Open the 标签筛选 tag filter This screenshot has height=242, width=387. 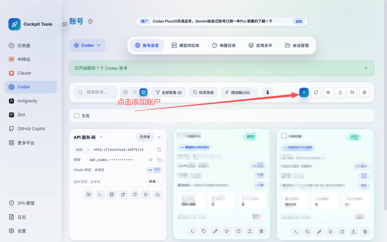pos(203,92)
